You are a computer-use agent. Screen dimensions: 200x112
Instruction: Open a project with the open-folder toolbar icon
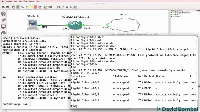(x=3, y=7)
